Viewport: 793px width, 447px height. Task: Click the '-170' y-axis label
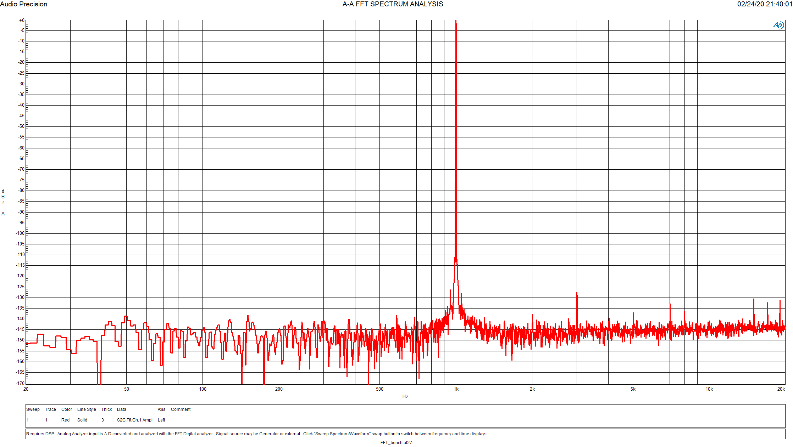(x=20, y=383)
